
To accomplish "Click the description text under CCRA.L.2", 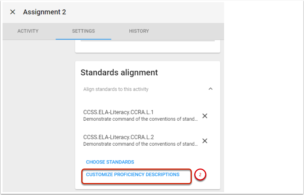I will click(140, 144).
